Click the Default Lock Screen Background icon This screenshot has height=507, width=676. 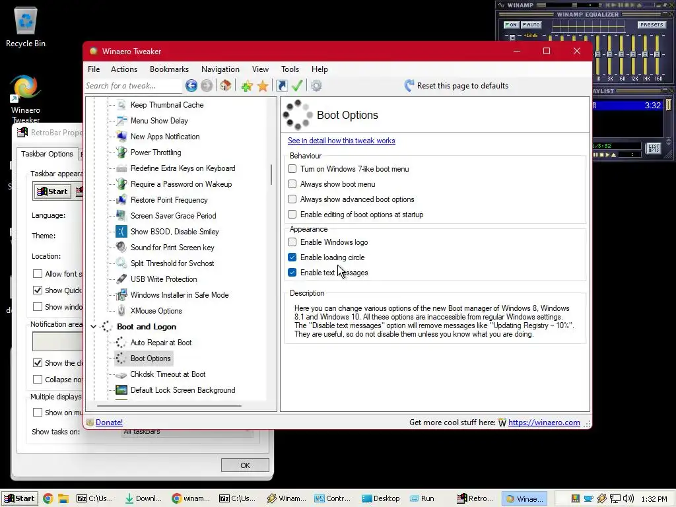121,390
